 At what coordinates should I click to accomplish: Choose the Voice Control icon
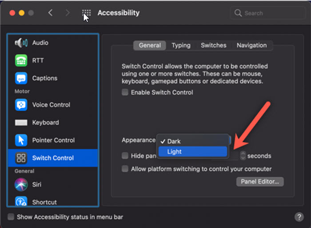[x=21, y=104]
